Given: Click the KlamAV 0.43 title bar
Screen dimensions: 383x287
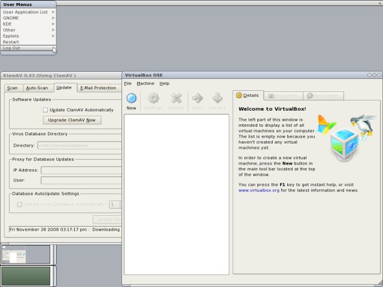Looking at the screenshot, I should pyautogui.click(x=61, y=75).
